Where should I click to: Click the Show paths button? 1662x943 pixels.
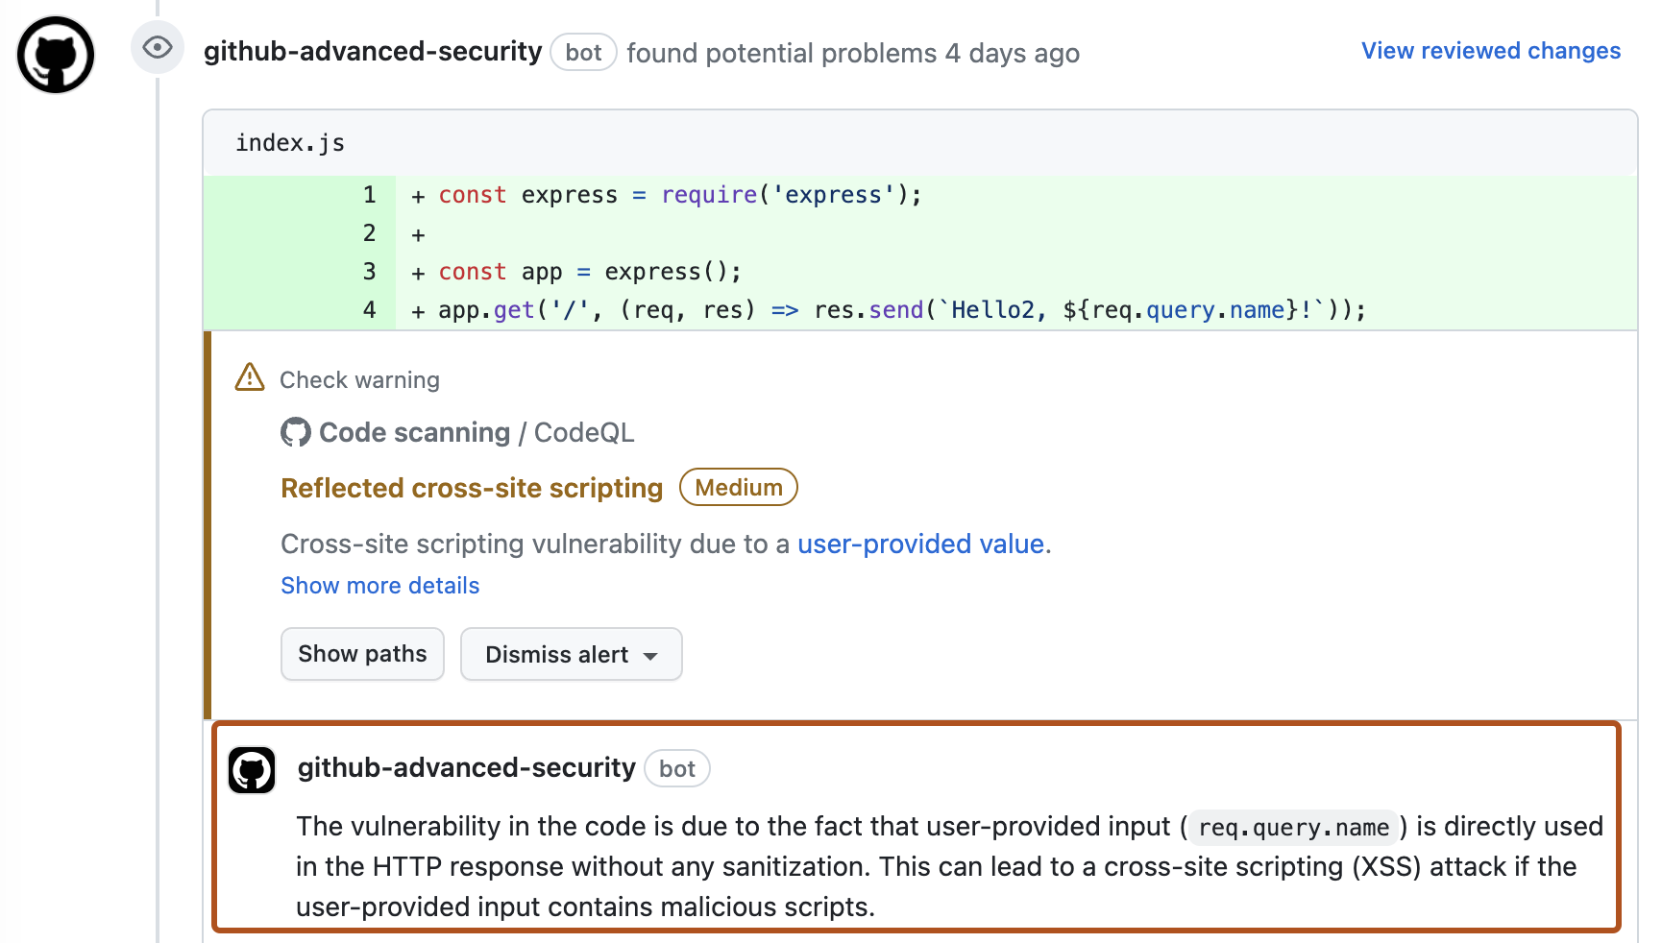tap(362, 654)
